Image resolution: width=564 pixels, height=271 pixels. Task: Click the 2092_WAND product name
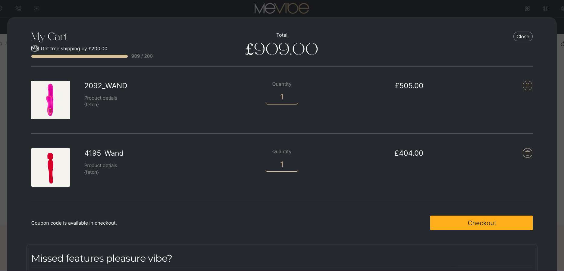pyautogui.click(x=106, y=86)
